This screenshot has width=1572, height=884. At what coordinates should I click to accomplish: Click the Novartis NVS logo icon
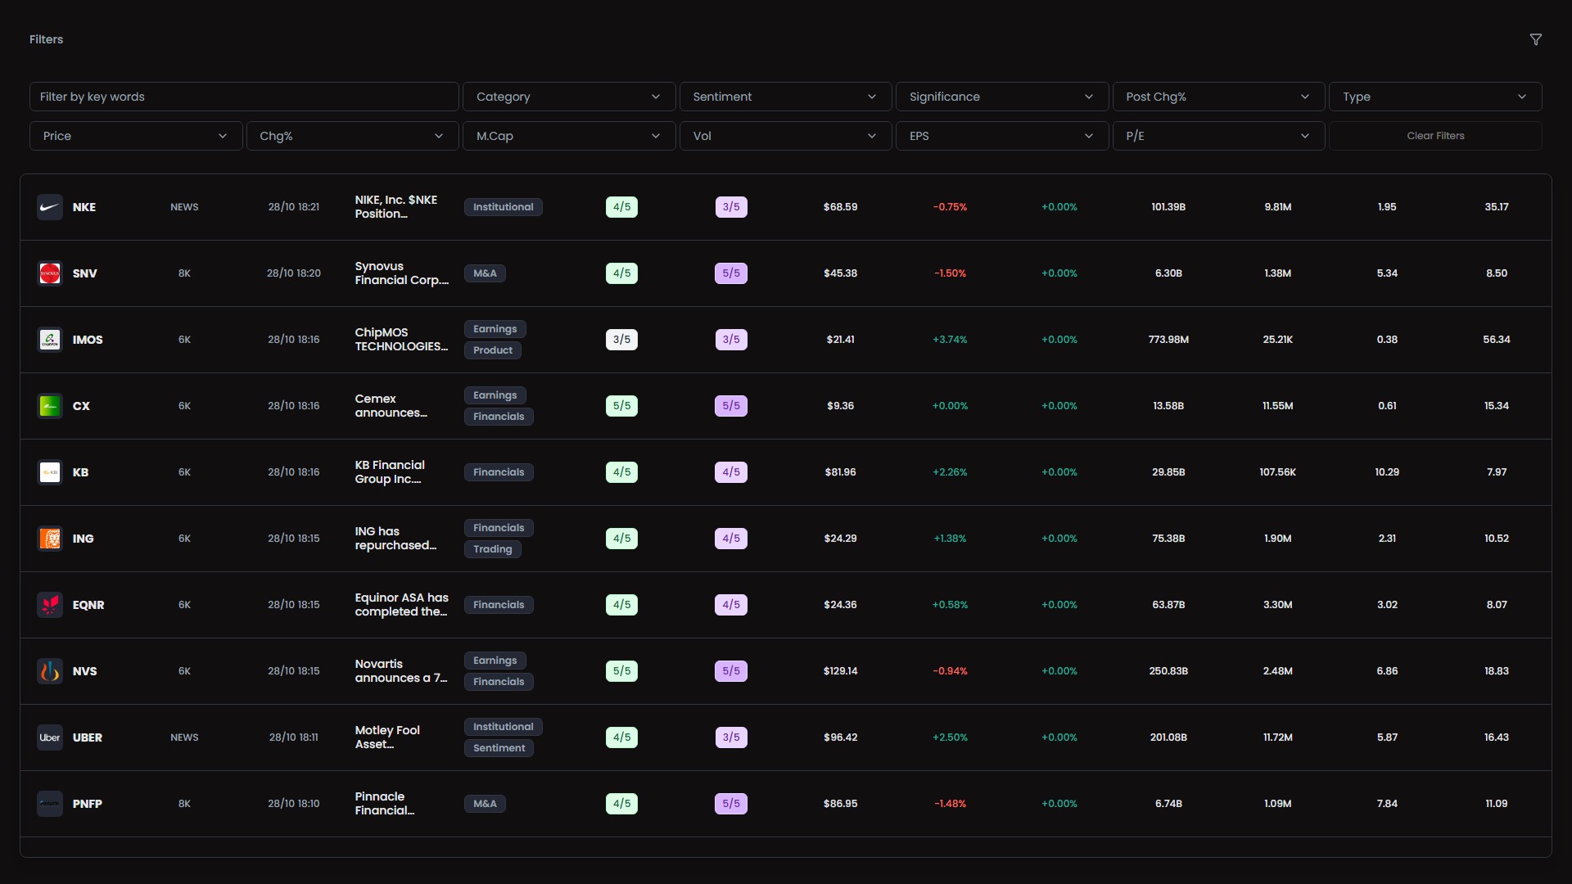click(x=50, y=671)
